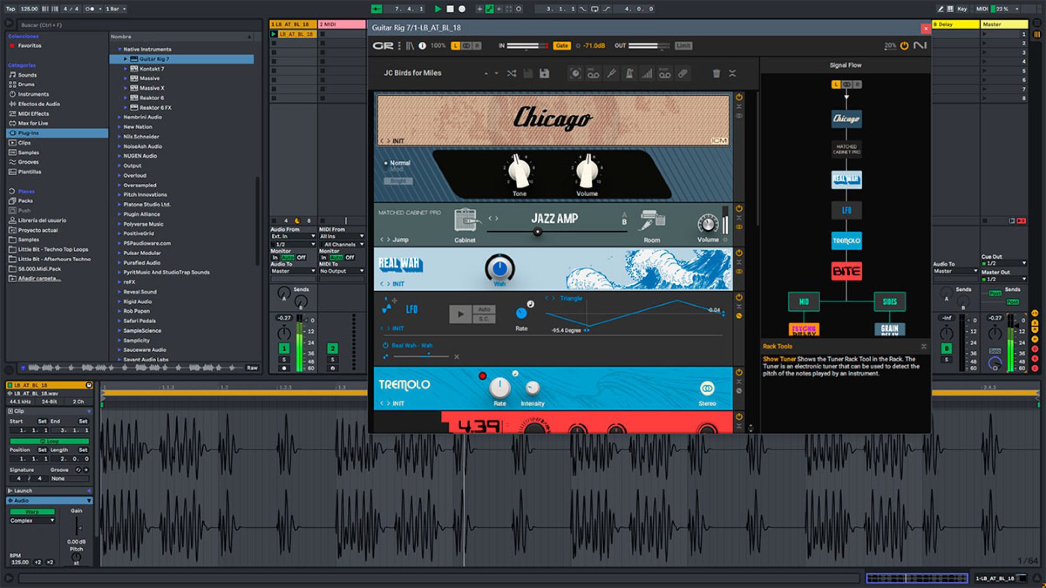Select Max for Live category
1046x588 pixels.
coord(33,124)
